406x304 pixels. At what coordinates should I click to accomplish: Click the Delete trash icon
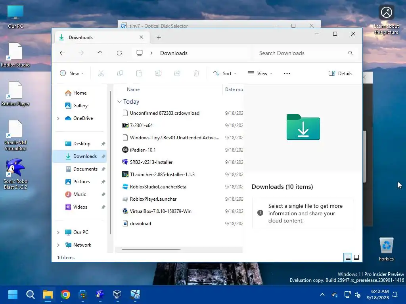(196, 73)
